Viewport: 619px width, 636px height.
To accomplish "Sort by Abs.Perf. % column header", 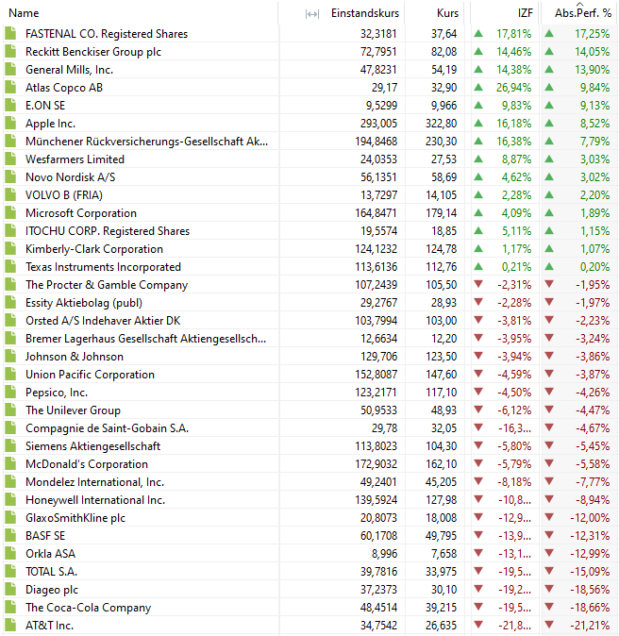I will pos(583,13).
